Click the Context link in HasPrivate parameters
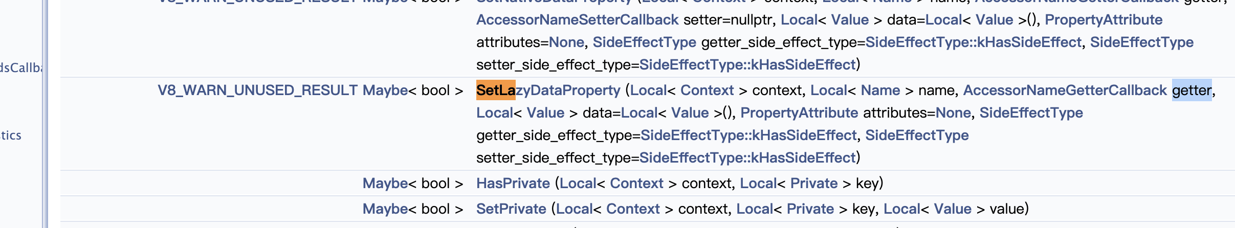Image resolution: width=1235 pixels, height=228 pixels. point(636,184)
